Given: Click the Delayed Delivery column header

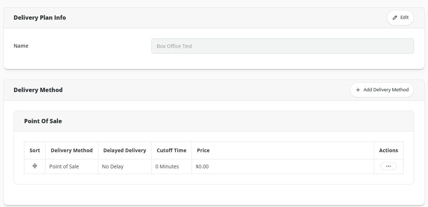Looking at the screenshot, I should point(125,150).
